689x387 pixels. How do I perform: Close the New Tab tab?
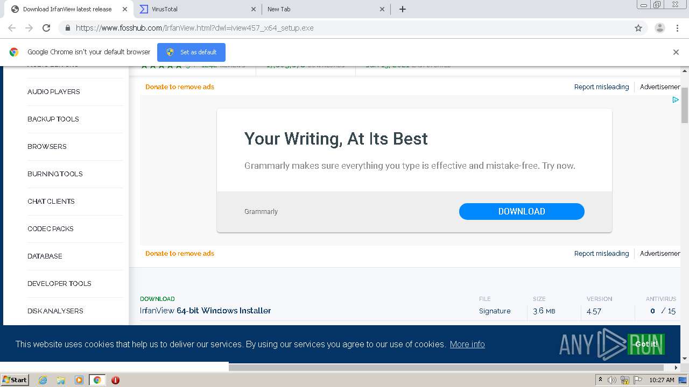click(x=382, y=9)
